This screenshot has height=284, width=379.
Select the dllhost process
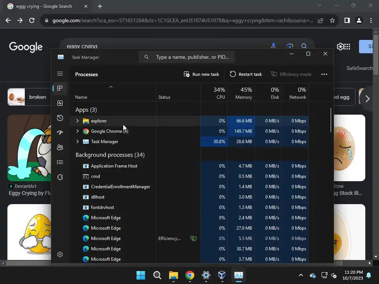189,197
